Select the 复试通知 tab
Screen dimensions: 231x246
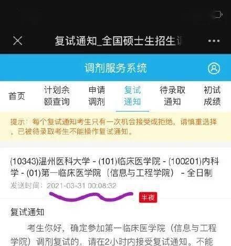click(x=132, y=96)
